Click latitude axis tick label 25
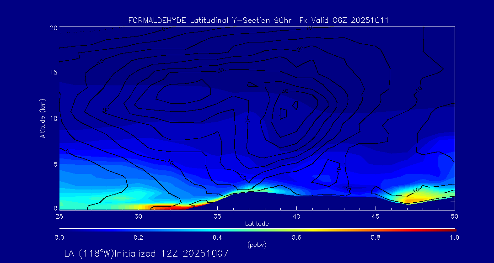494x263 pixels. [x=59, y=216]
